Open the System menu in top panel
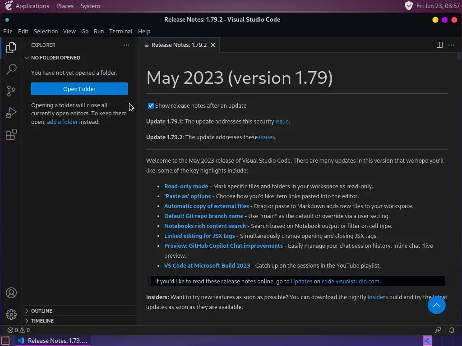462x346 pixels. coord(90,6)
